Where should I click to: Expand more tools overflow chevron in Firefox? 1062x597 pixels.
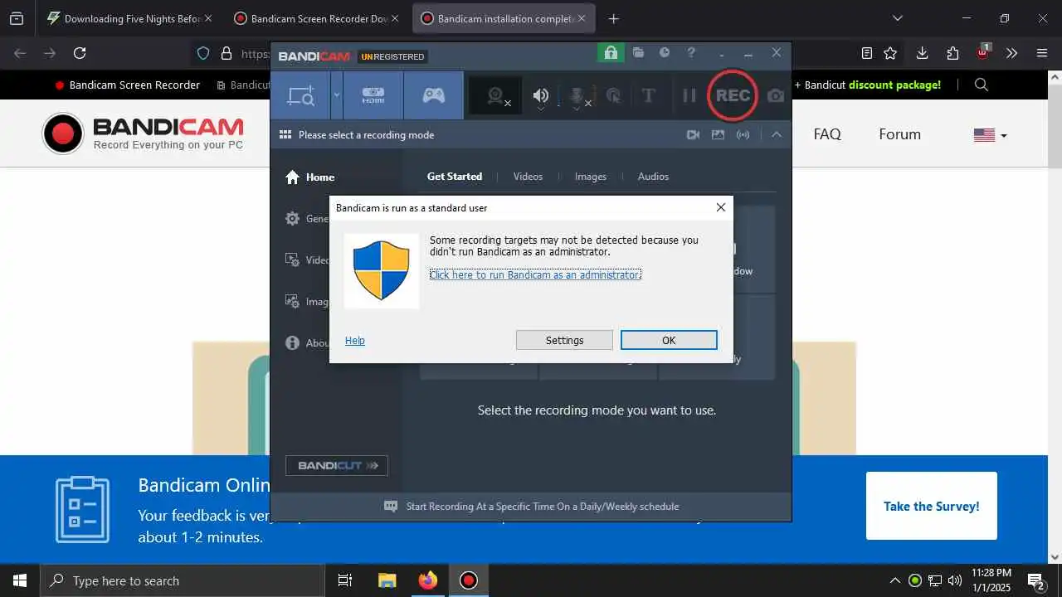coord(1011,53)
